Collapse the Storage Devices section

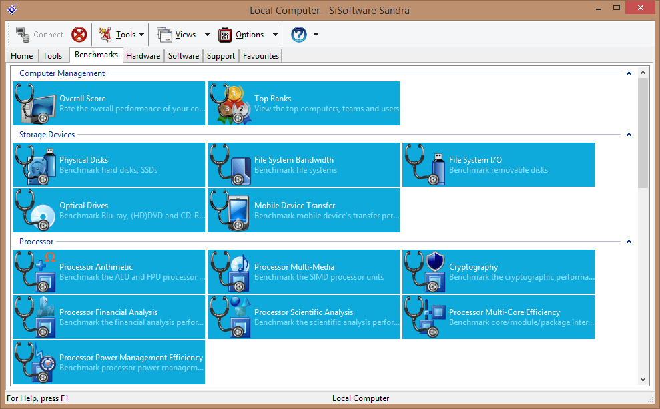(629, 135)
